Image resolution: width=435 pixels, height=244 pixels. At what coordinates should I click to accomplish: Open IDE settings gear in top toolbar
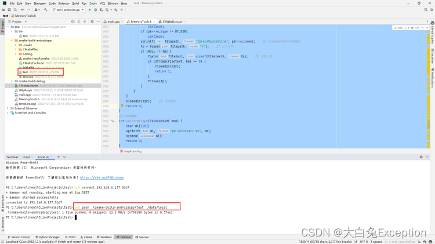tap(432, 10)
